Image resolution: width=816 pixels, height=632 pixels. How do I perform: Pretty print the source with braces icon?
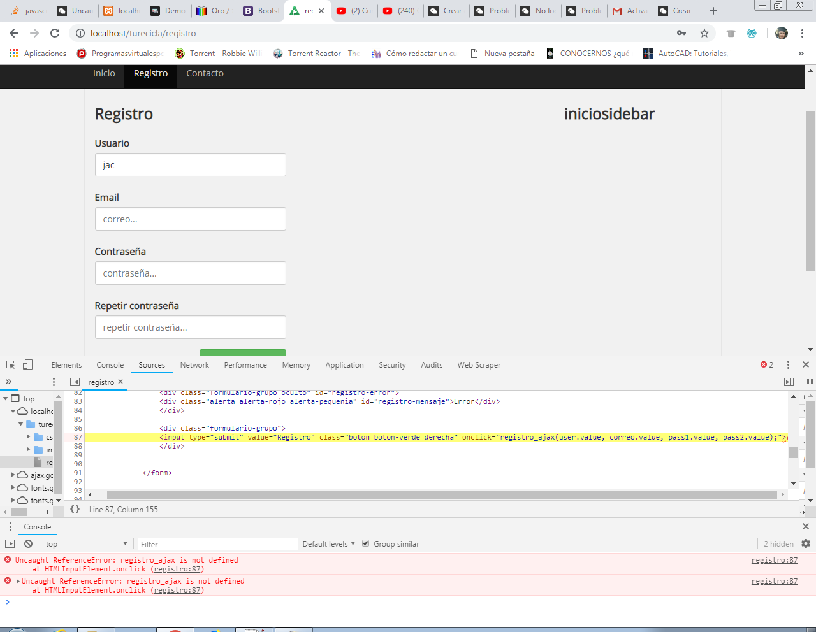pyautogui.click(x=75, y=510)
